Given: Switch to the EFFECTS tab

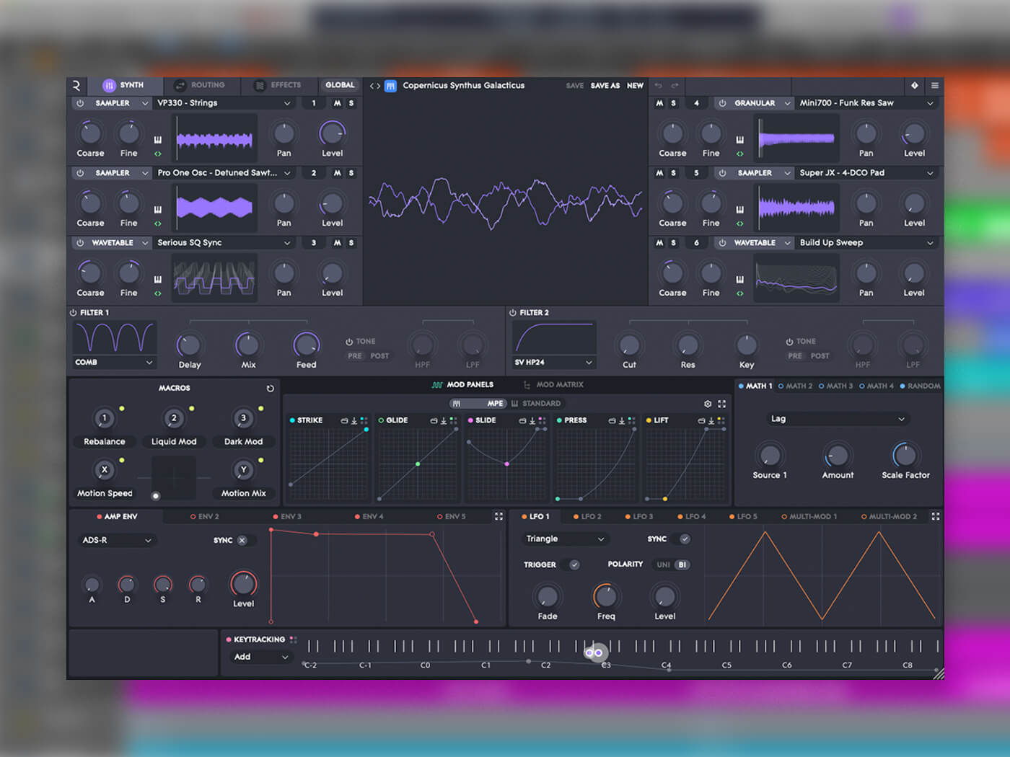Looking at the screenshot, I should point(278,86).
